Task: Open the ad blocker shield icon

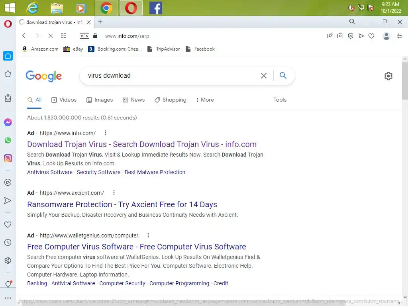Action: [351, 36]
